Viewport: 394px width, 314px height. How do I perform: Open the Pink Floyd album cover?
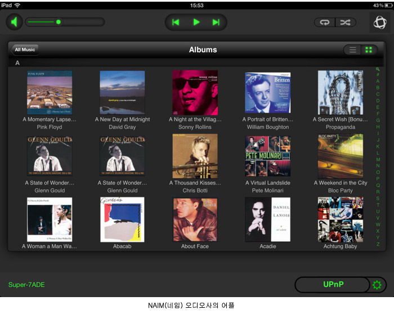[x=50, y=92]
